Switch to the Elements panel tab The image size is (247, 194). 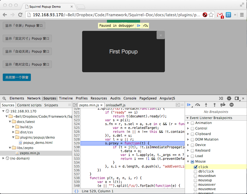(x=17, y=98)
